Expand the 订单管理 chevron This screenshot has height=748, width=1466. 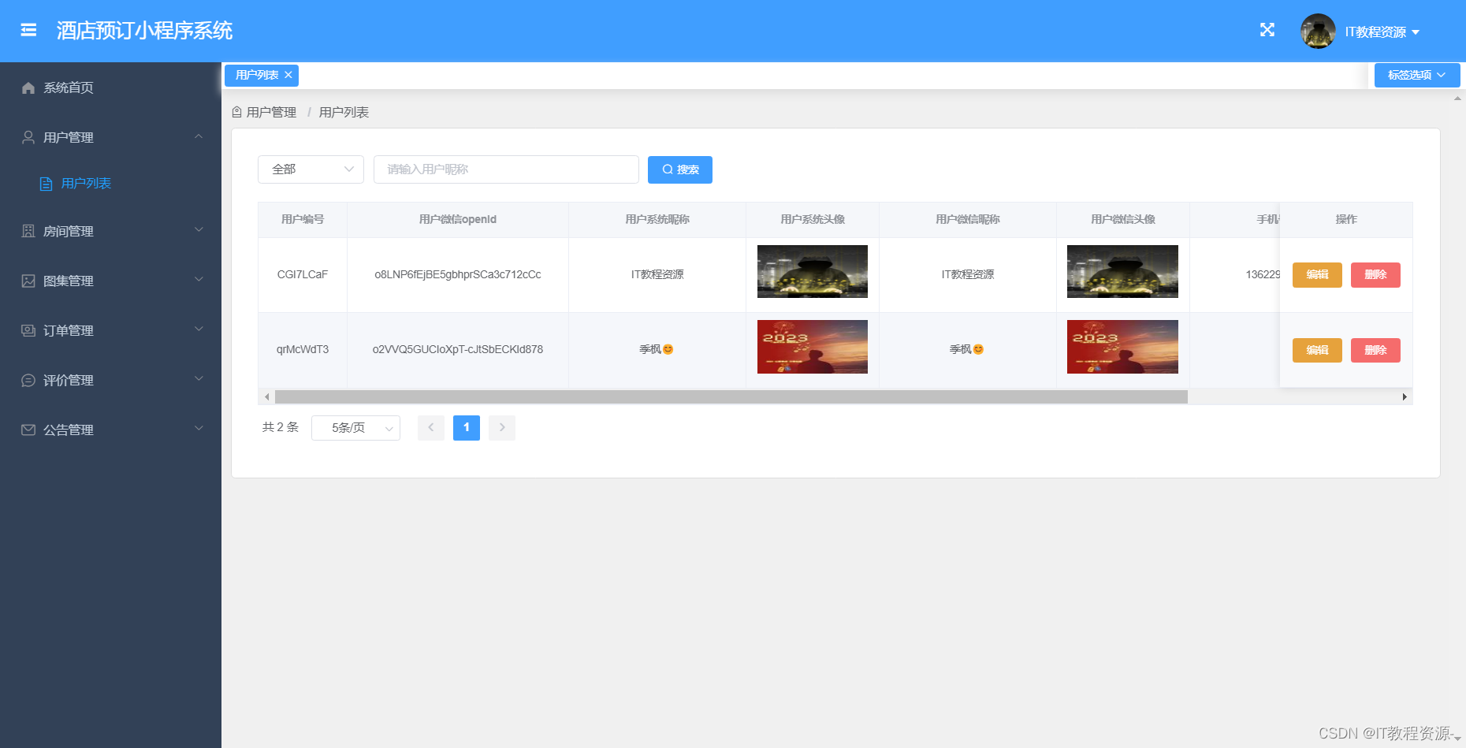(x=199, y=329)
